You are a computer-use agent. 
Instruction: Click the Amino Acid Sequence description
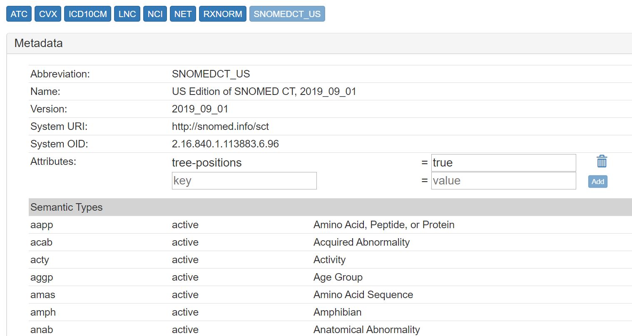point(363,295)
